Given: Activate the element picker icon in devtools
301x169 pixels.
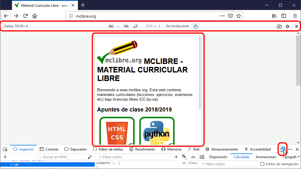Looking at the screenshot, I should click(5, 149).
